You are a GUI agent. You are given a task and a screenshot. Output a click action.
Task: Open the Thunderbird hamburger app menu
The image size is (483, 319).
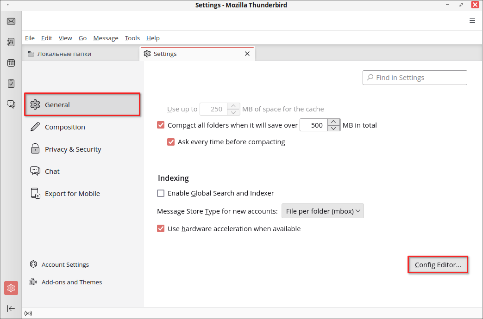click(x=472, y=21)
